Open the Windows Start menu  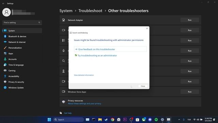click(x=49, y=120)
